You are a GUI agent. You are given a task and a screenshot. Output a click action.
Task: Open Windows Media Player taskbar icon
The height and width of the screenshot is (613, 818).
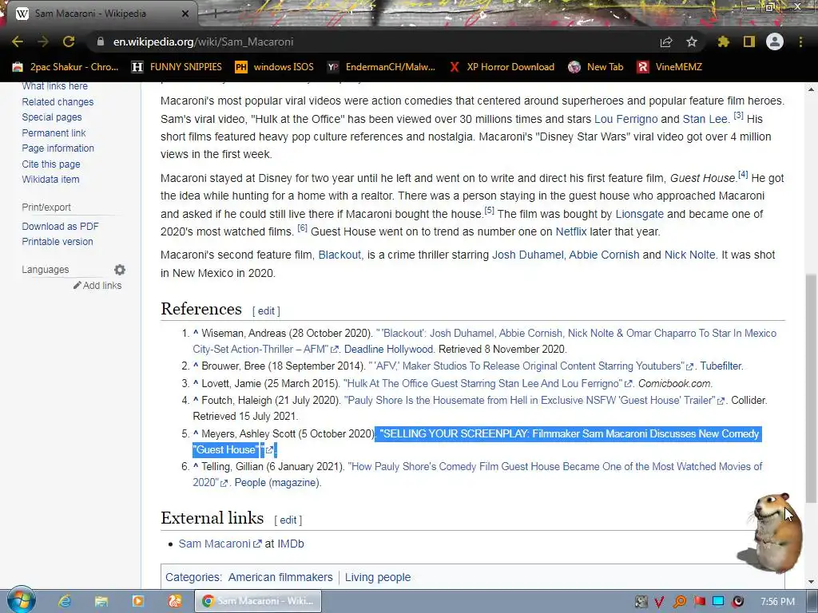tap(137, 601)
